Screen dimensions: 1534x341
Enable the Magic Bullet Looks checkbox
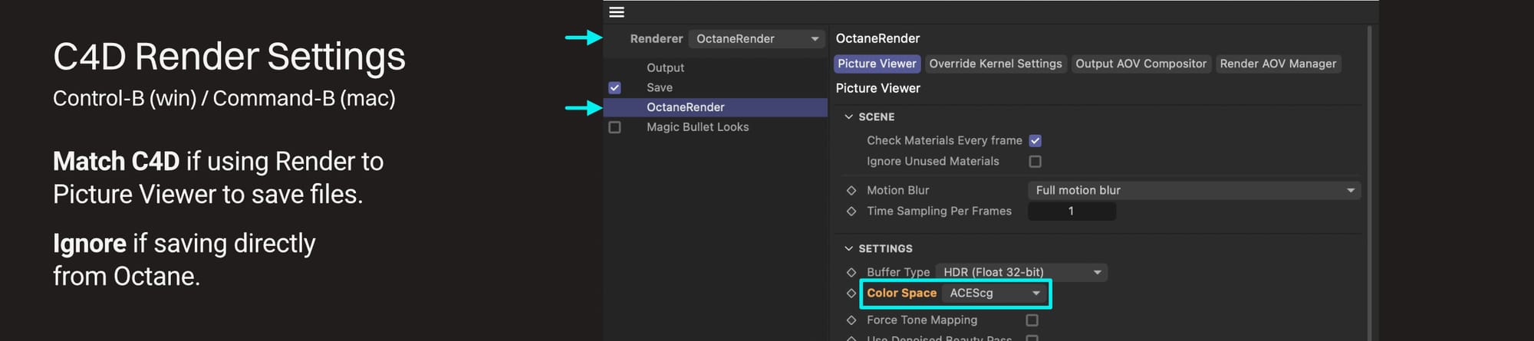[x=614, y=127]
